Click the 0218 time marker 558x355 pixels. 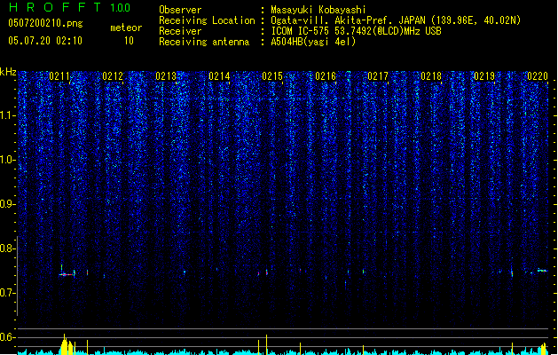click(431, 76)
